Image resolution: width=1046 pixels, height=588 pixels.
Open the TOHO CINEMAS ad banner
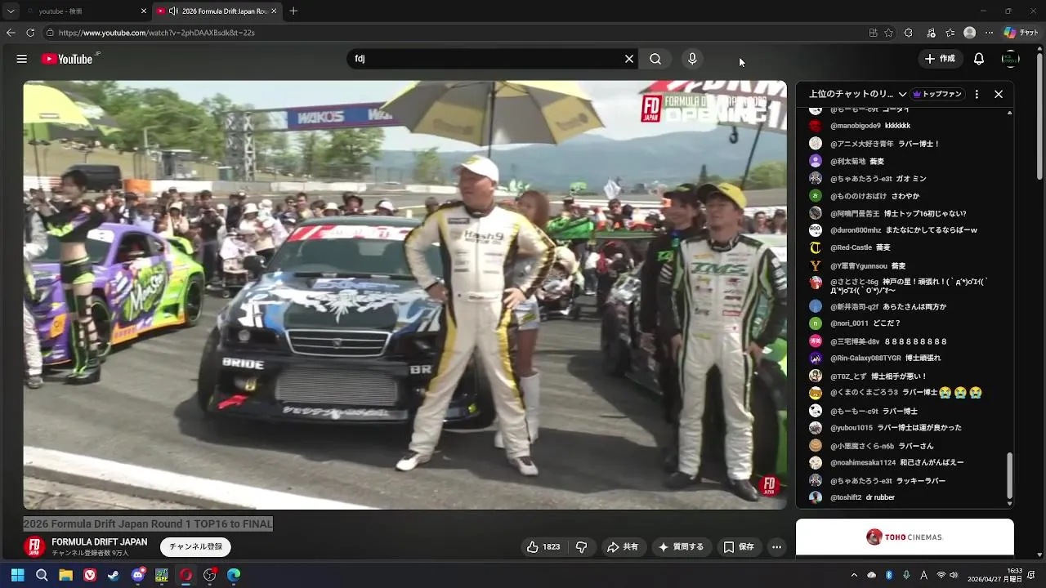click(x=905, y=537)
